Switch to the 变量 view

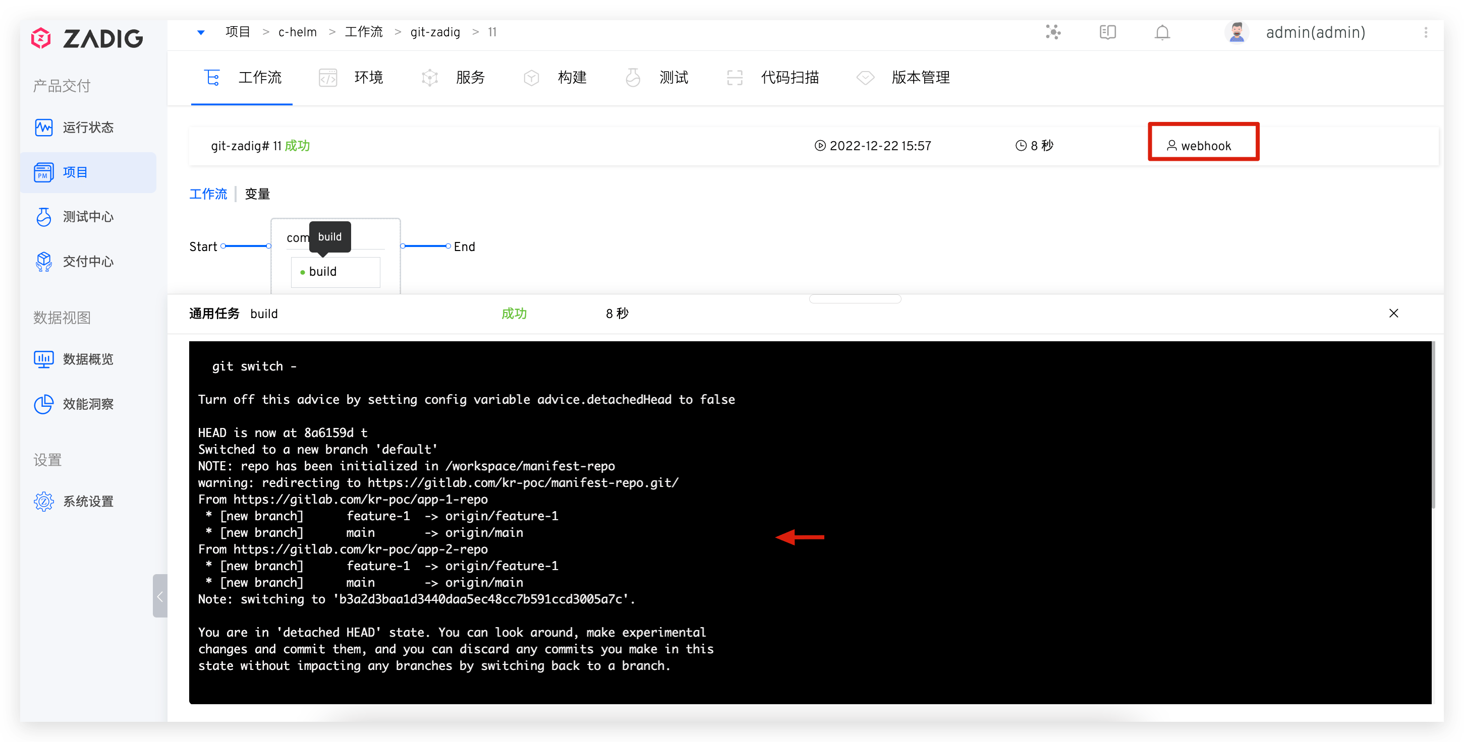click(x=257, y=194)
